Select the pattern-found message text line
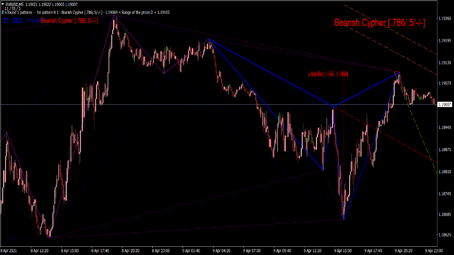The image size is (454, 255). point(85,12)
